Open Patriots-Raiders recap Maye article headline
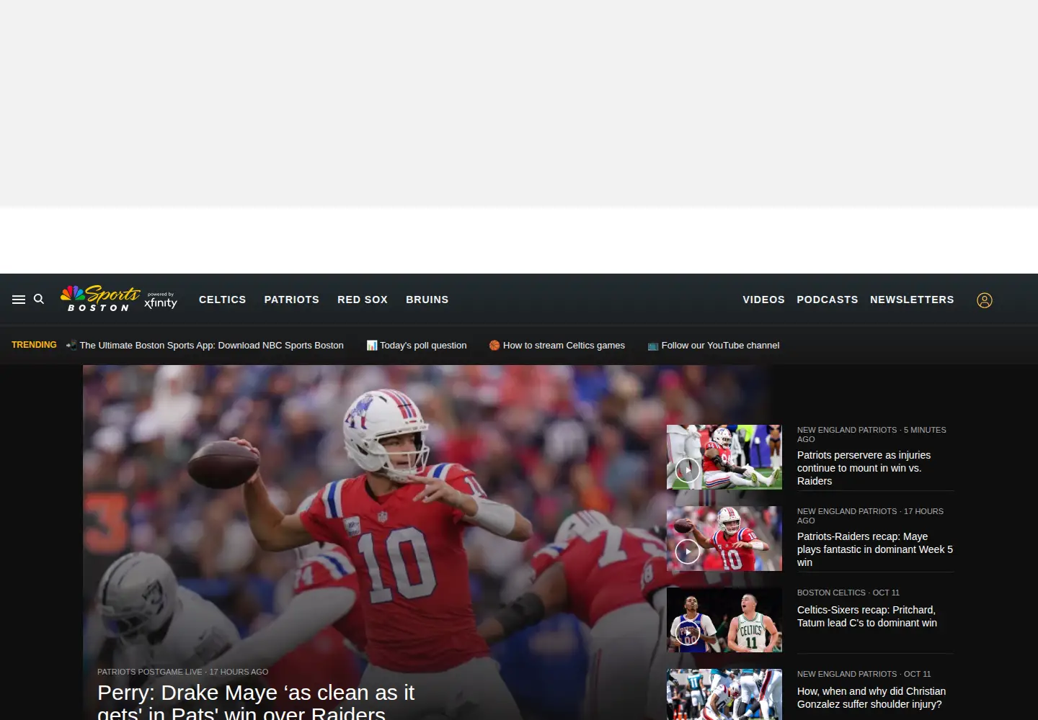 coord(875,549)
